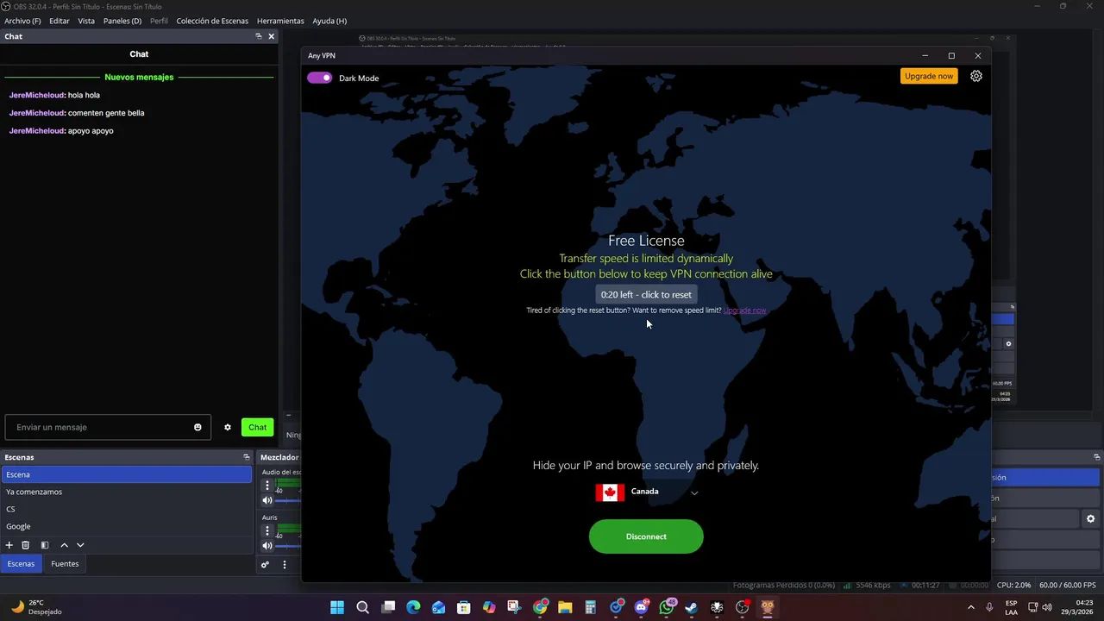This screenshot has width=1104, height=621.
Task: Open the options menu for Audio del escritorio
Action: [267, 486]
